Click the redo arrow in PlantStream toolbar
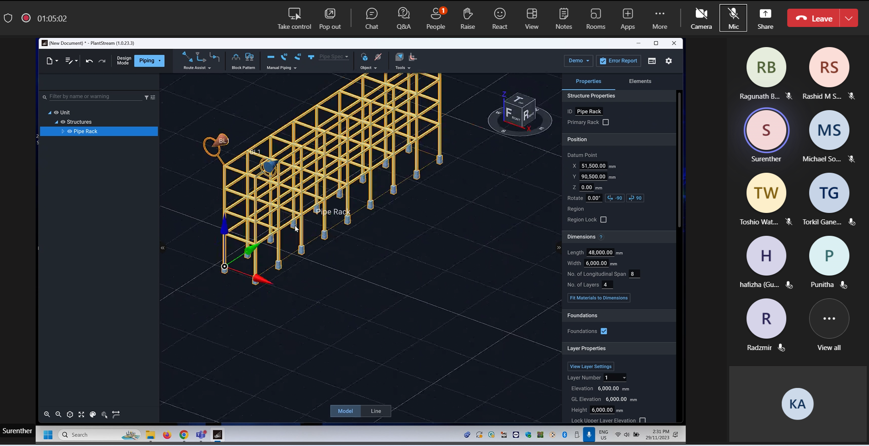This screenshot has width=869, height=446. click(102, 61)
